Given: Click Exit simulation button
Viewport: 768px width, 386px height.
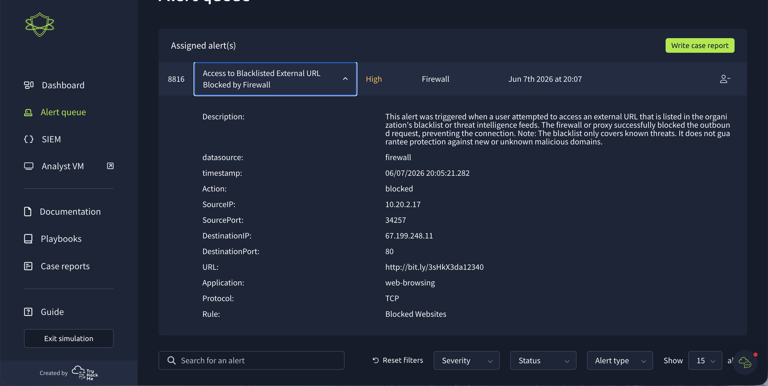Looking at the screenshot, I should tap(68, 338).
